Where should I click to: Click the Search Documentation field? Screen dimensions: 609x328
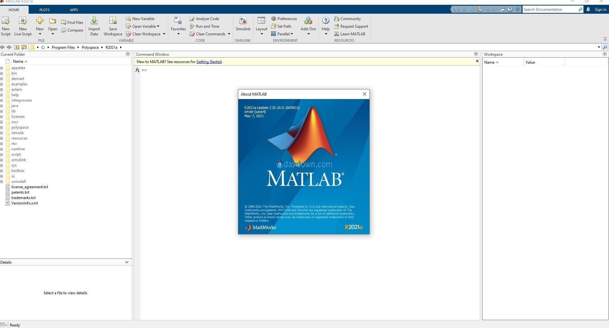pyautogui.click(x=550, y=10)
